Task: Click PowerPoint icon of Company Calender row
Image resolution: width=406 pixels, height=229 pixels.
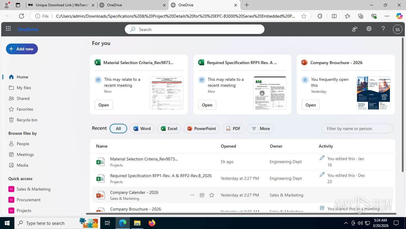Action: tap(101, 195)
